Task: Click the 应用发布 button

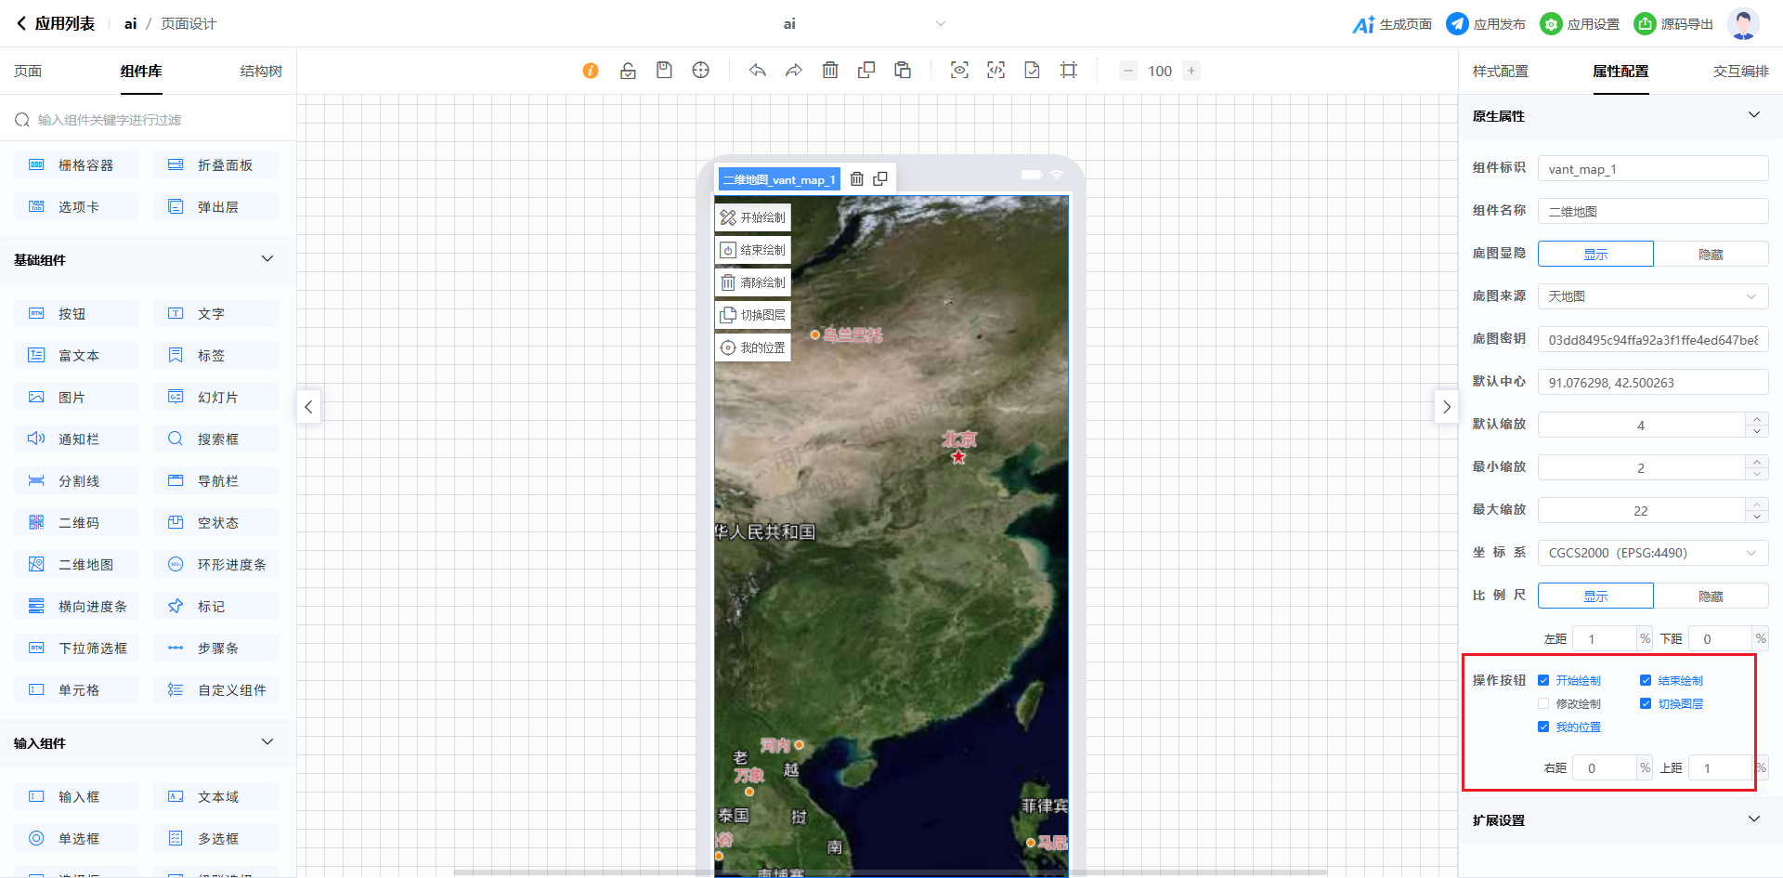Action: point(1487,24)
